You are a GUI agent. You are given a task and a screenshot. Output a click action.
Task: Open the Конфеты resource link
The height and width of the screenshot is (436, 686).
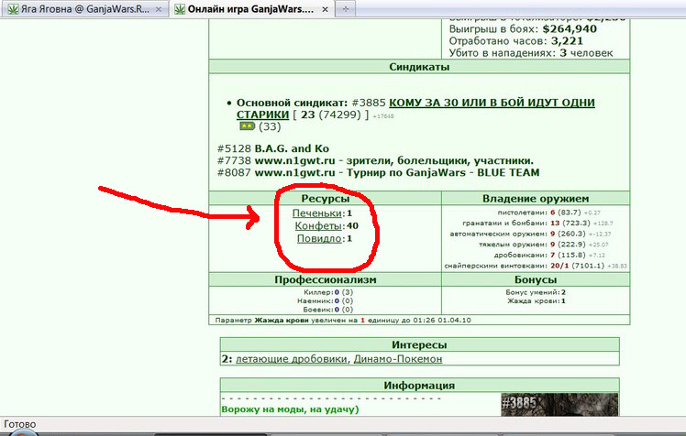318,226
